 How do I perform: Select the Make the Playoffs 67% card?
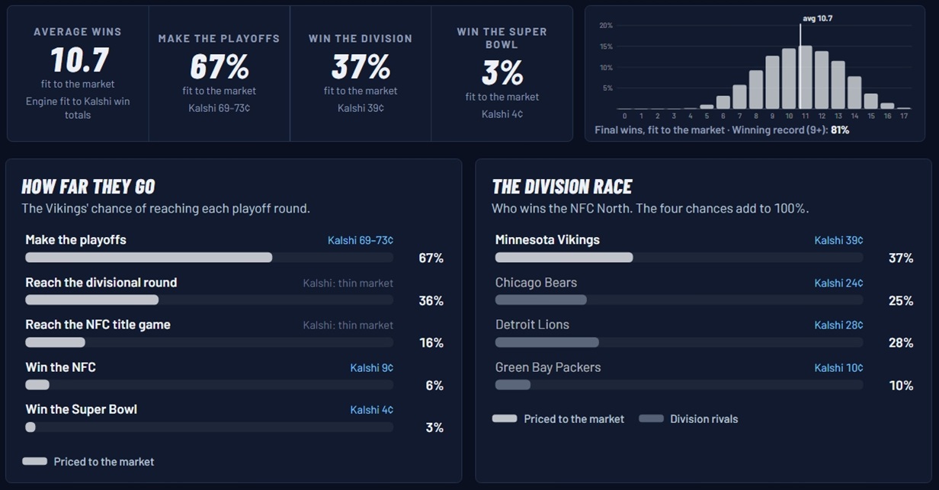219,73
